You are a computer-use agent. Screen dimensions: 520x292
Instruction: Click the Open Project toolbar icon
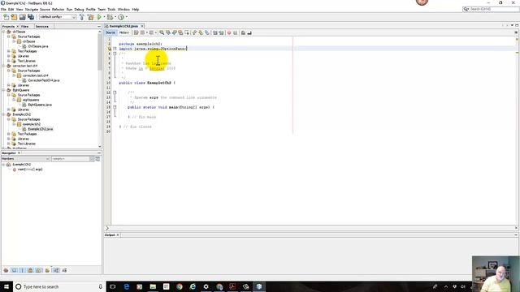(x=22, y=17)
